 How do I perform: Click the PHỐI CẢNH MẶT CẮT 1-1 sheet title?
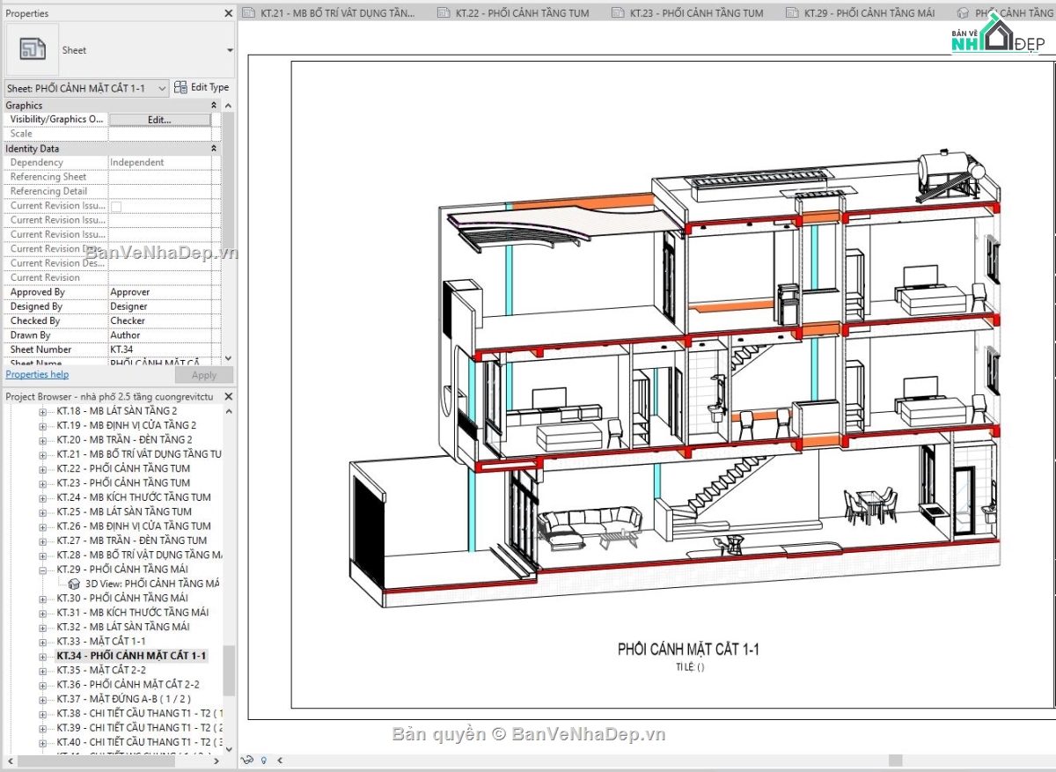(x=688, y=650)
